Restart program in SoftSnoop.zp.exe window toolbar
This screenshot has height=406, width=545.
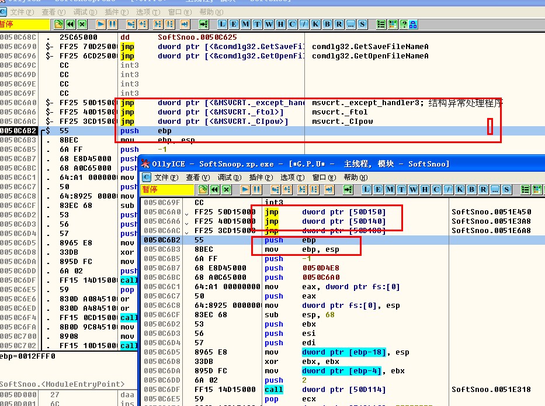click(x=215, y=189)
